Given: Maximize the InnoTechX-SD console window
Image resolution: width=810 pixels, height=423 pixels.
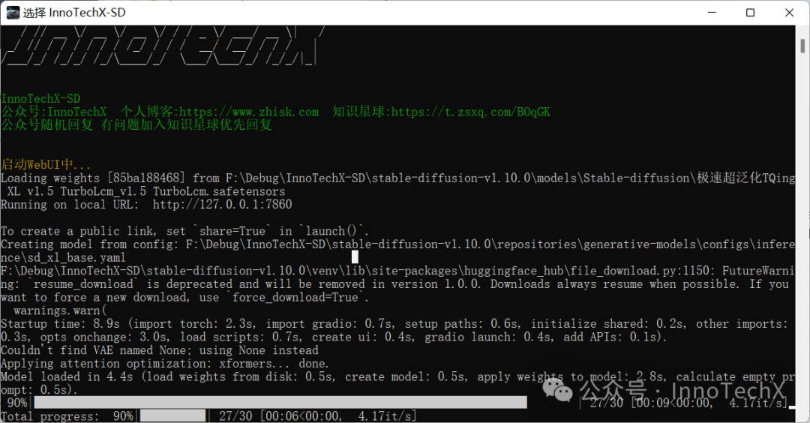Looking at the screenshot, I should click(x=750, y=13).
